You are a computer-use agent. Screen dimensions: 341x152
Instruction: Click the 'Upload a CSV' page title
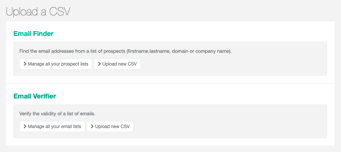[38, 11]
